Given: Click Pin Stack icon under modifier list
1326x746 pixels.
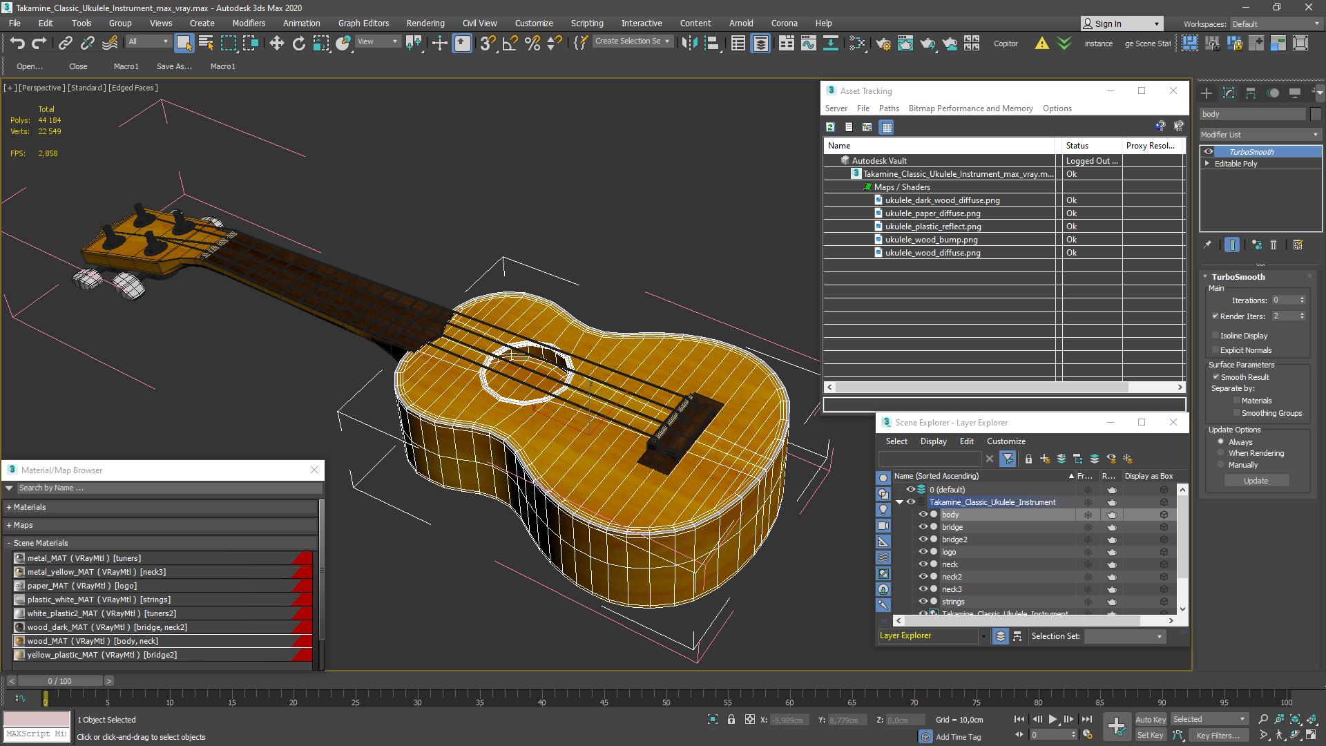Looking at the screenshot, I should pyautogui.click(x=1207, y=245).
